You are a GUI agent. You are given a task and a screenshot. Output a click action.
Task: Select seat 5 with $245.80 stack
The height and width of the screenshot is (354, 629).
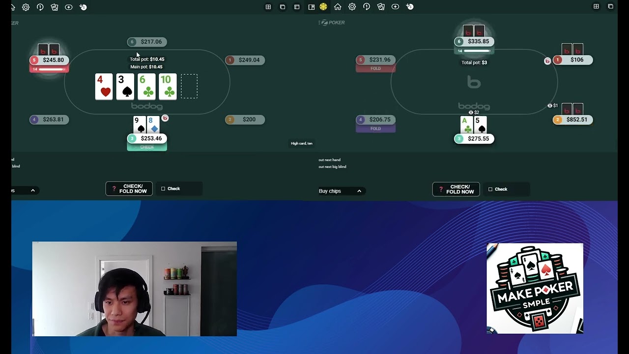(49, 60)
